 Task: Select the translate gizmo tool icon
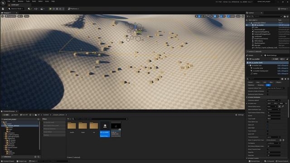199,16
